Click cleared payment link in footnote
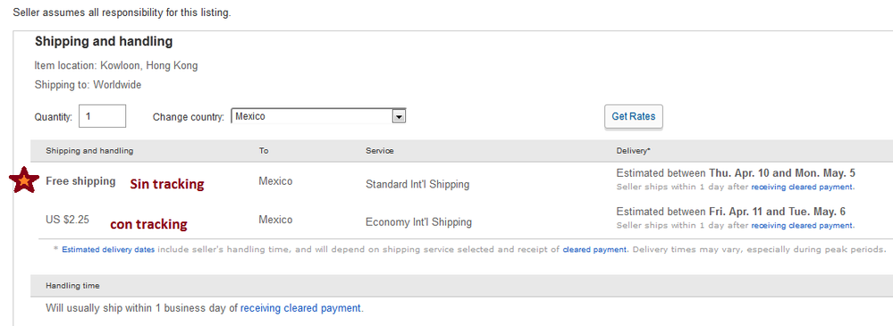Viewport: 893px width, 326px height. pyautogui.click(x=595, y=249)
